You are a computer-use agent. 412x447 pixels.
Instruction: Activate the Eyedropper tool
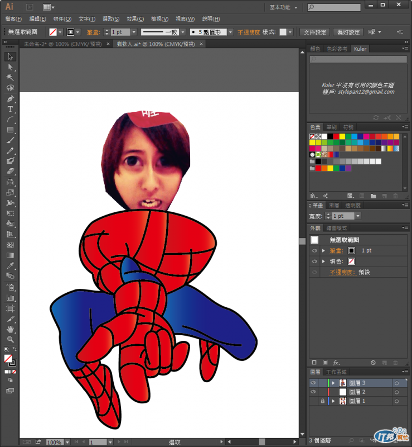tap(10, 266)
